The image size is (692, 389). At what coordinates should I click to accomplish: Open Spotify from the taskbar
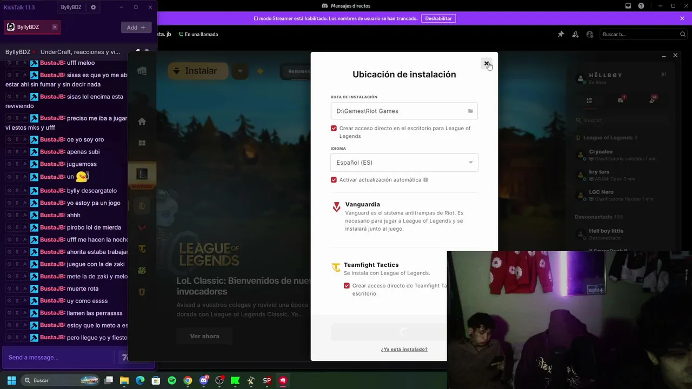tap(172, 380)
